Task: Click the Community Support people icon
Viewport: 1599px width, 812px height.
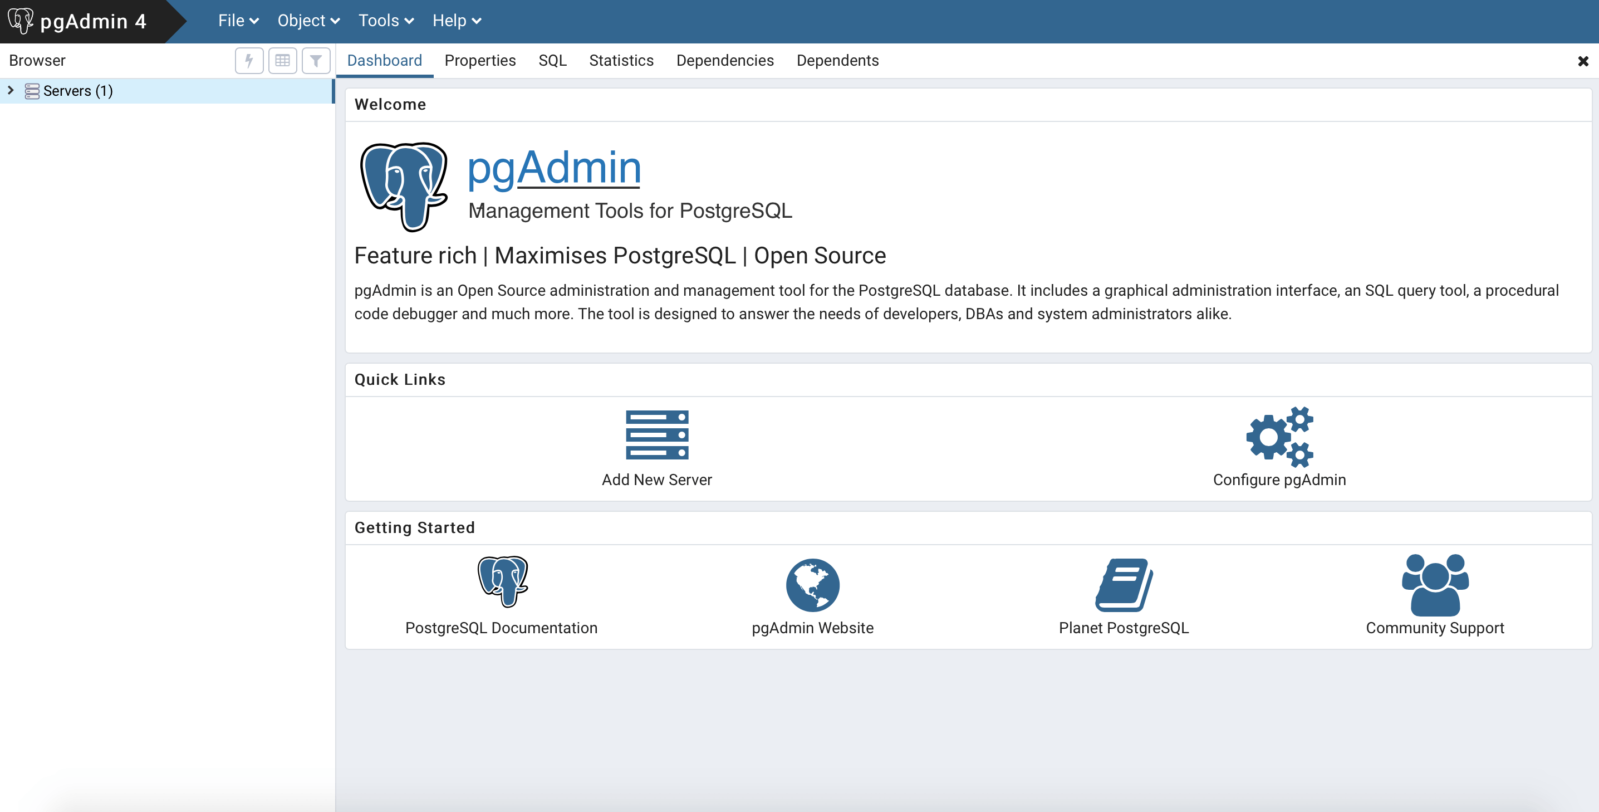Action: coord(1435,585)
